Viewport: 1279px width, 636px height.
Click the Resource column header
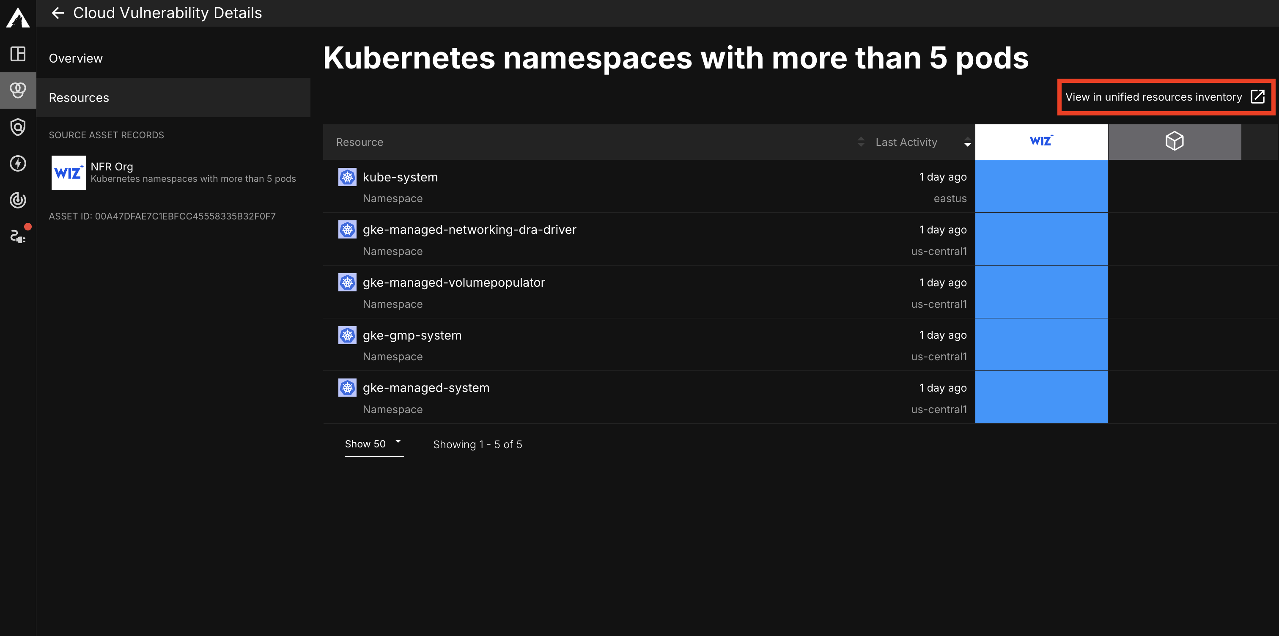coord(360,142)
